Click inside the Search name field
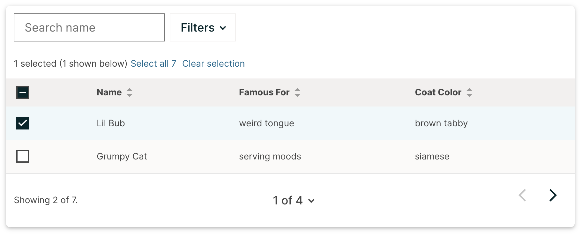582x236 pixels. click(89, 27)
